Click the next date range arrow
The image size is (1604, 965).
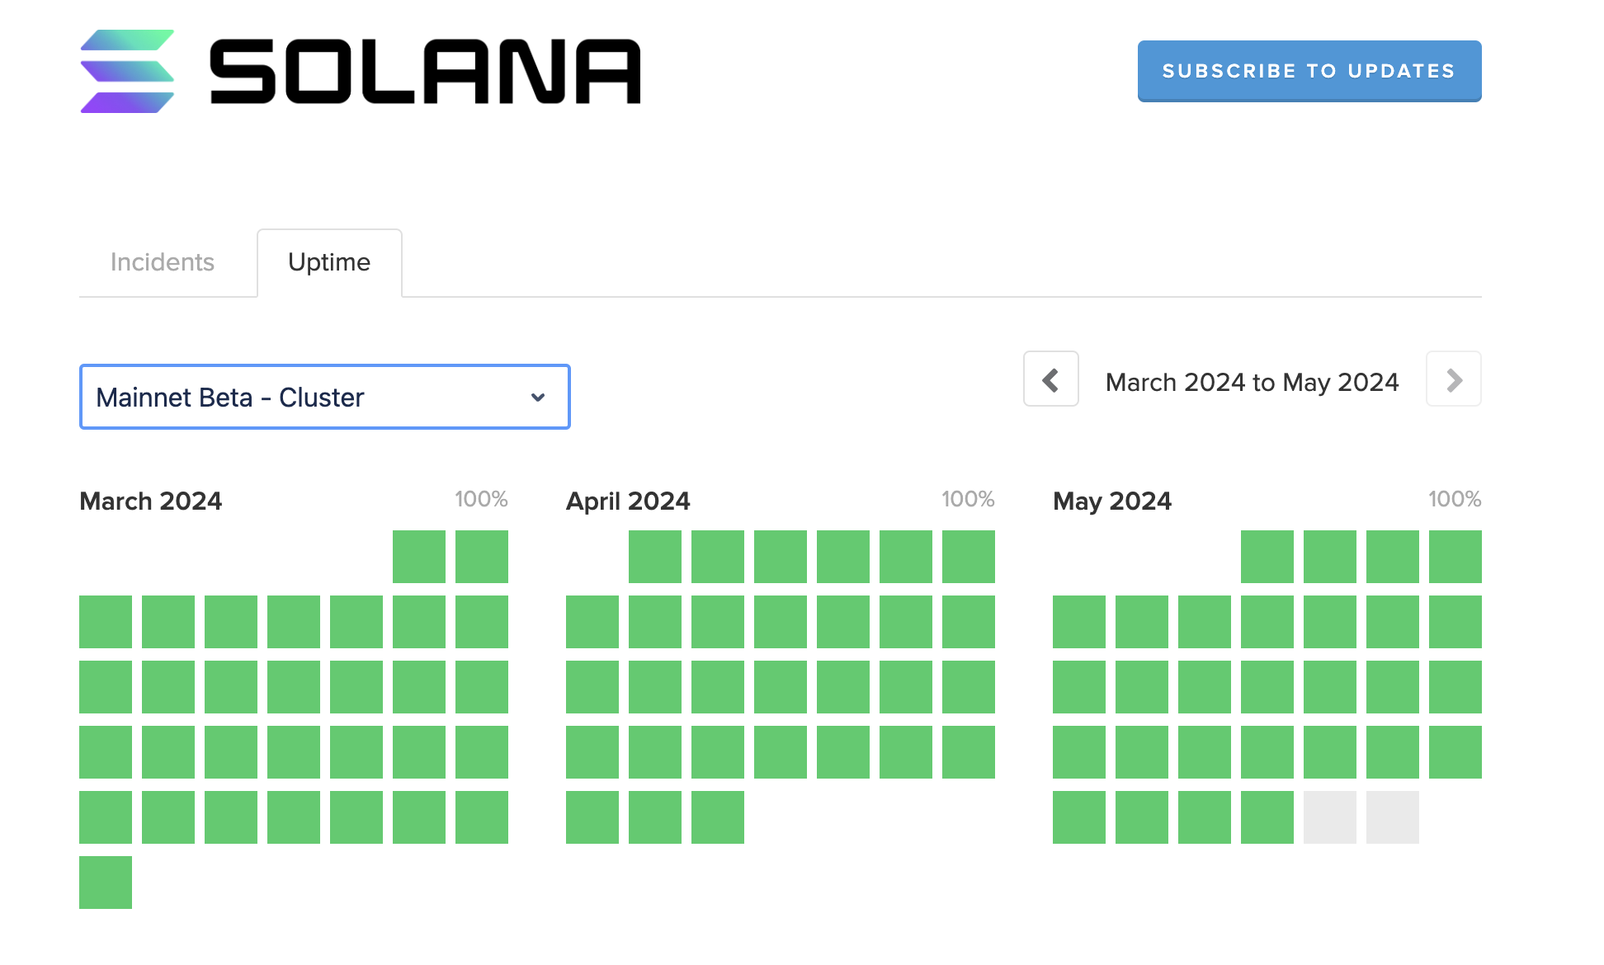click(1453, 379)
